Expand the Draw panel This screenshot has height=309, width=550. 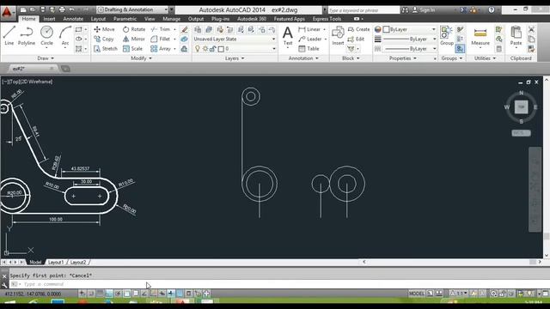[x=46, y=58]
